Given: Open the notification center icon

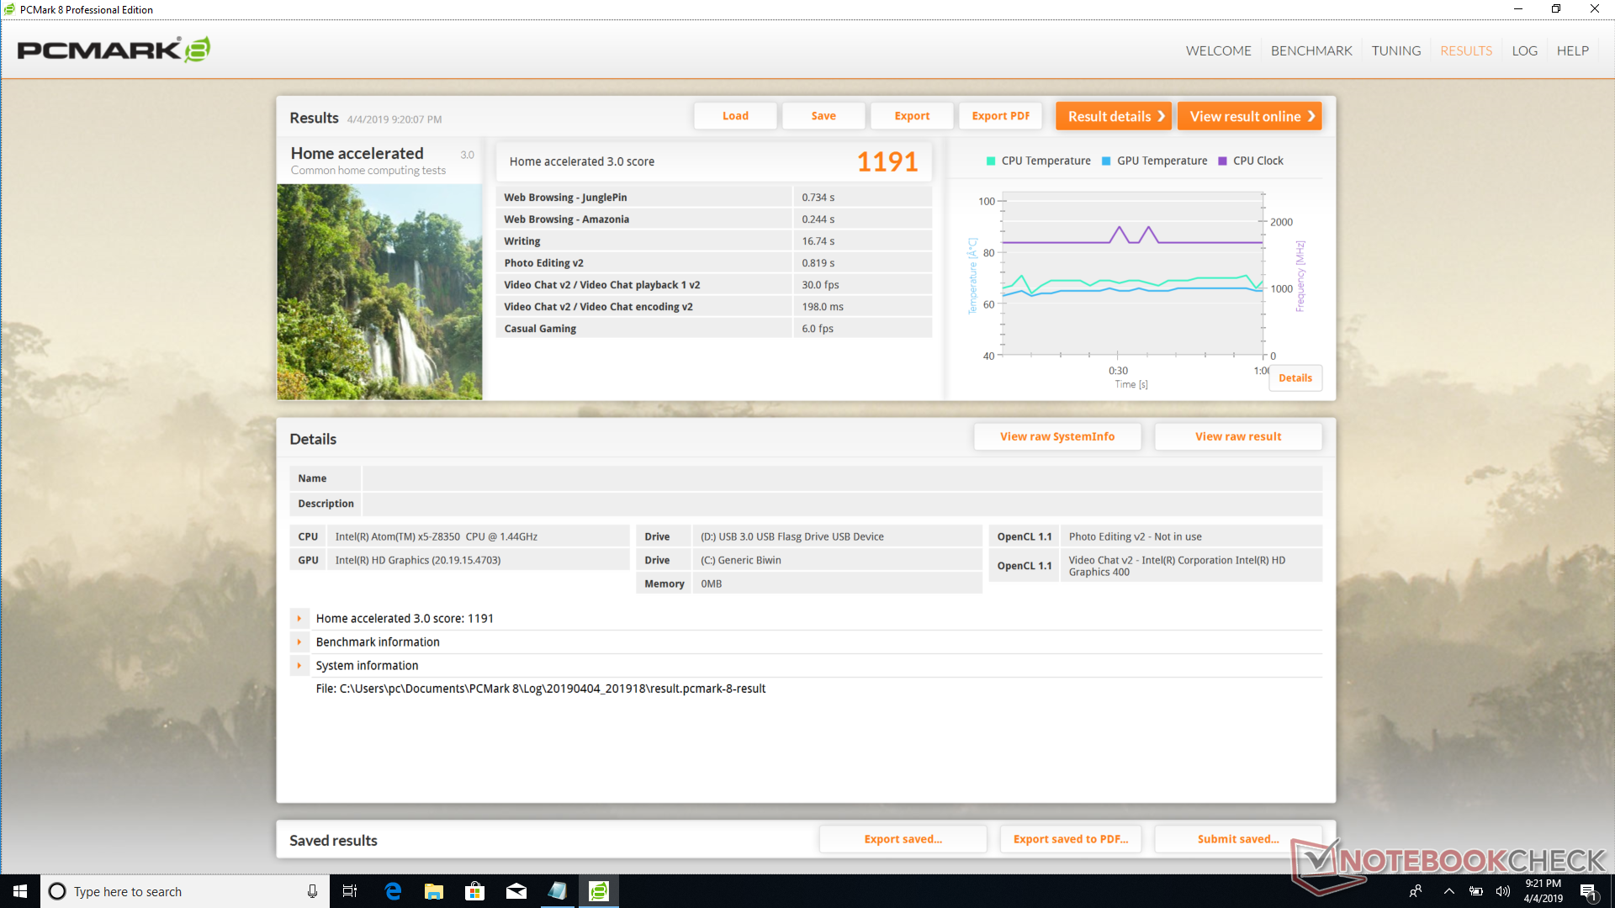Looking at the screenshot, I should [x=1588, y=891].
